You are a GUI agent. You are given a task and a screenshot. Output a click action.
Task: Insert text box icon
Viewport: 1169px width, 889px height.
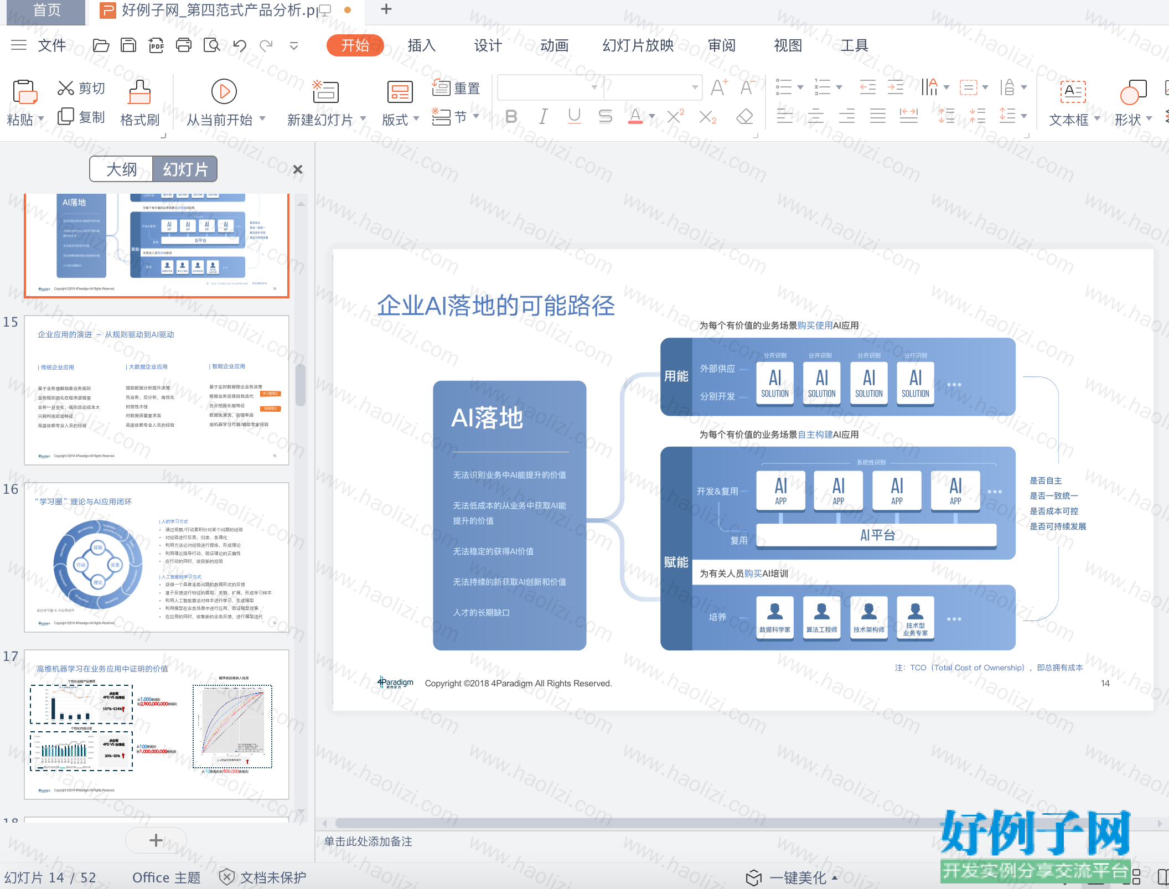[1073, 92]
